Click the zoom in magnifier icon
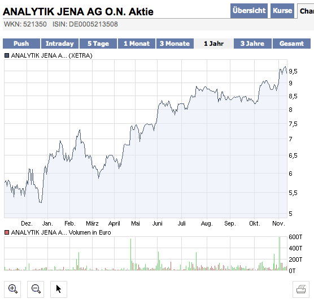 [12, 289]
